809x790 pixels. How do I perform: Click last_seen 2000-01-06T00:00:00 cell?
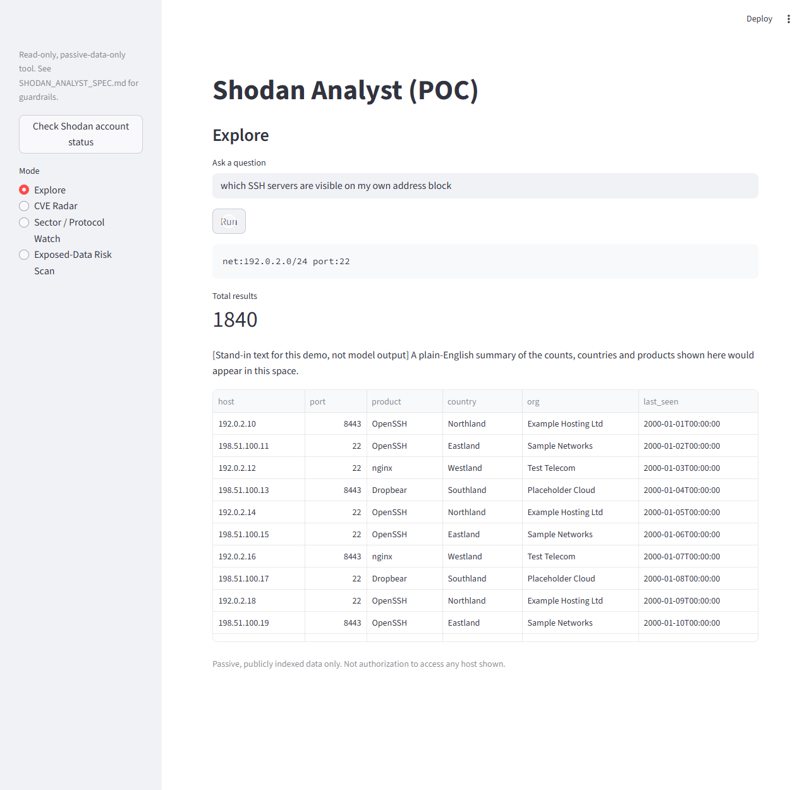(698, 534)
